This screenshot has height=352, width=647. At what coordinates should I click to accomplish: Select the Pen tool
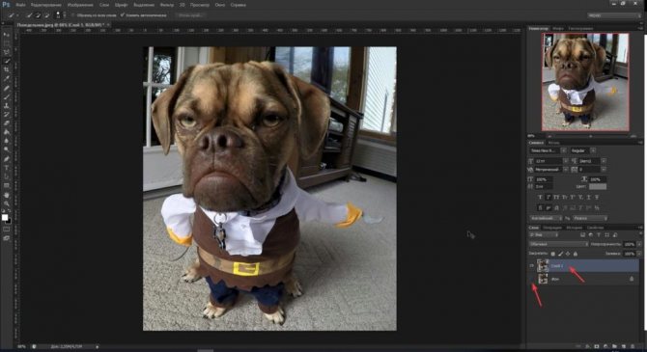pos(7,159)
